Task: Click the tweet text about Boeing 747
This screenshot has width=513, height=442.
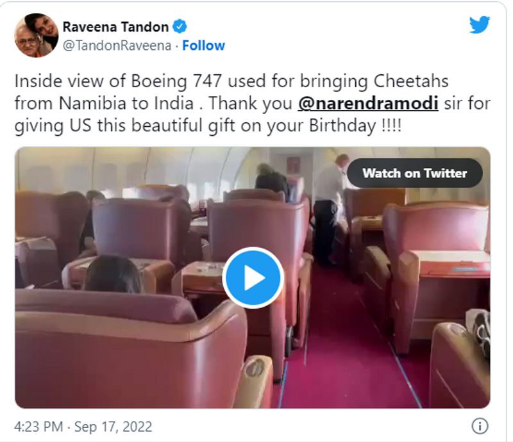Action: [252, 103]
